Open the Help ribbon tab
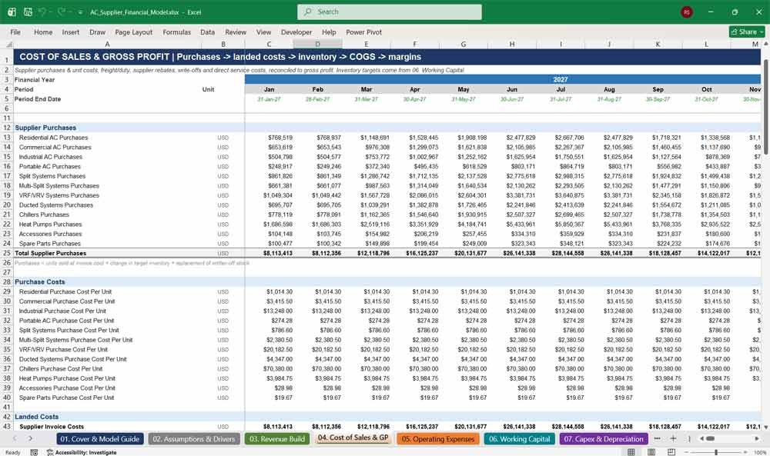 (329, 32)
